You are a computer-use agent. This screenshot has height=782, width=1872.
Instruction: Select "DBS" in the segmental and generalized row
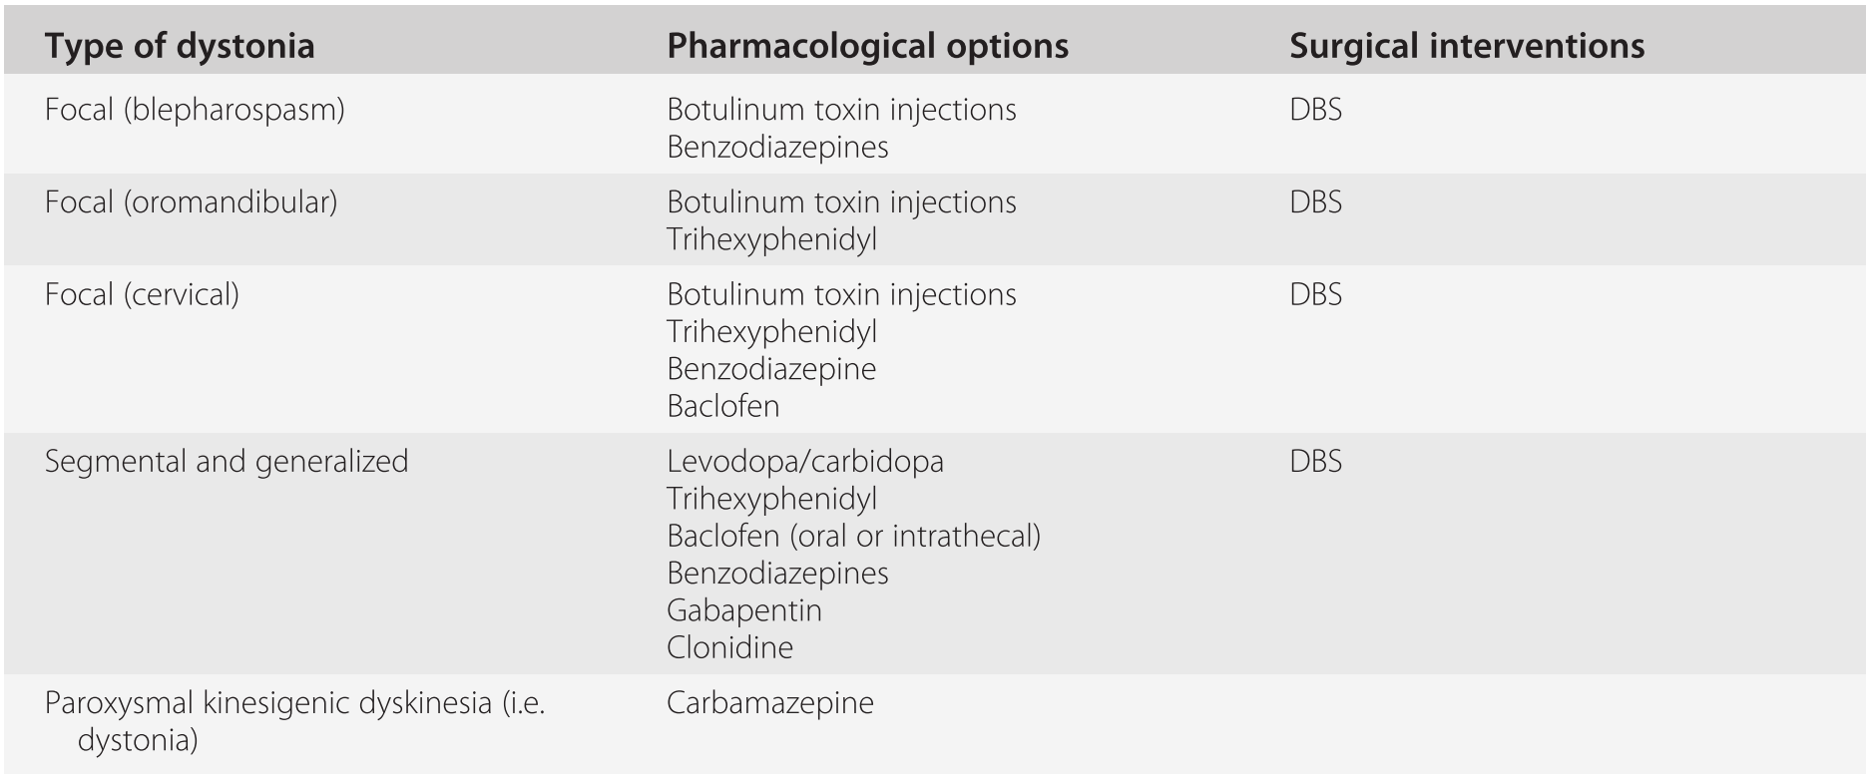tap(1315, 462)
